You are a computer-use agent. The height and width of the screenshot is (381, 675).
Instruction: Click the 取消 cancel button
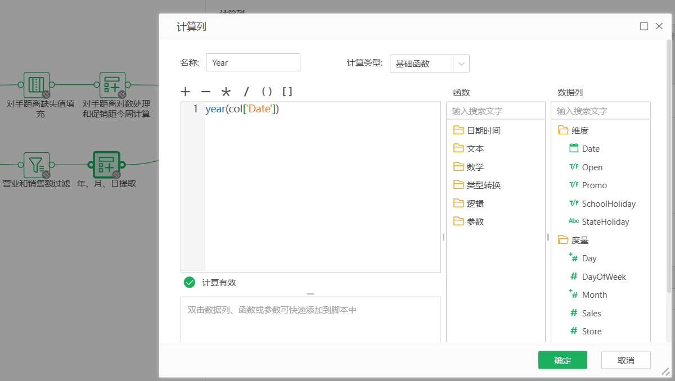tap(625, 360)
